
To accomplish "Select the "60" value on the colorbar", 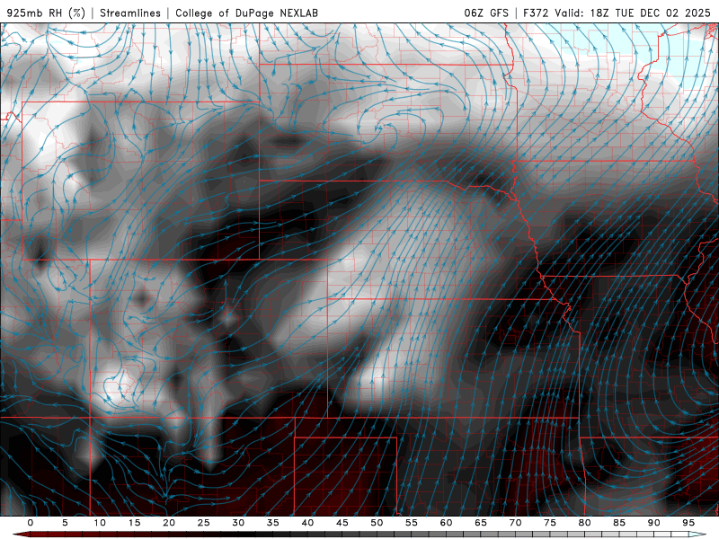I will tap(446, 523).
